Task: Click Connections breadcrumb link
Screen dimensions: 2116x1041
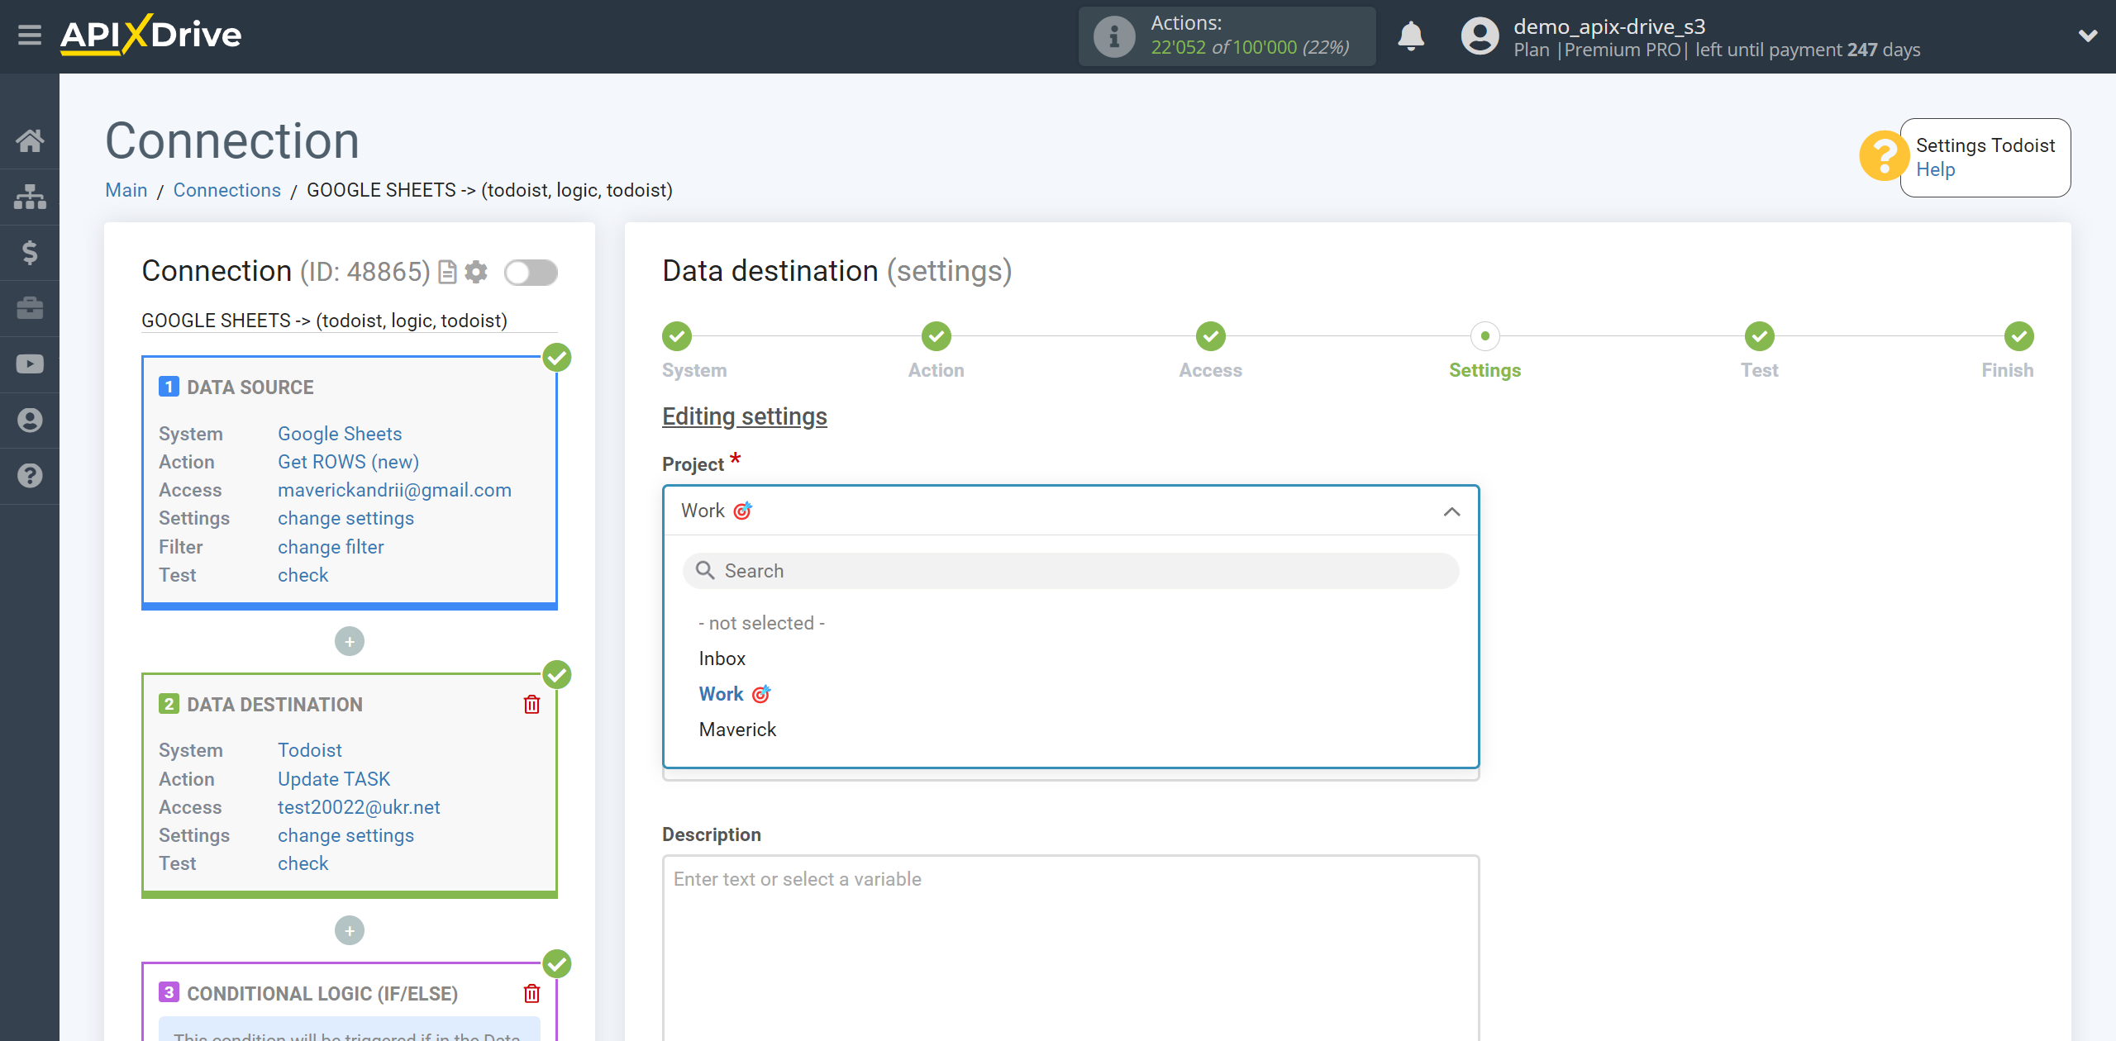Action: coord(226,190)
